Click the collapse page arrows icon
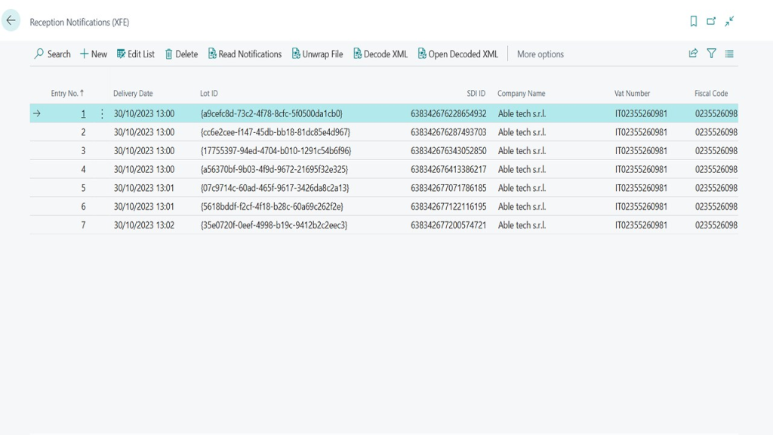773x435 pixels. (x=729, y=22)
